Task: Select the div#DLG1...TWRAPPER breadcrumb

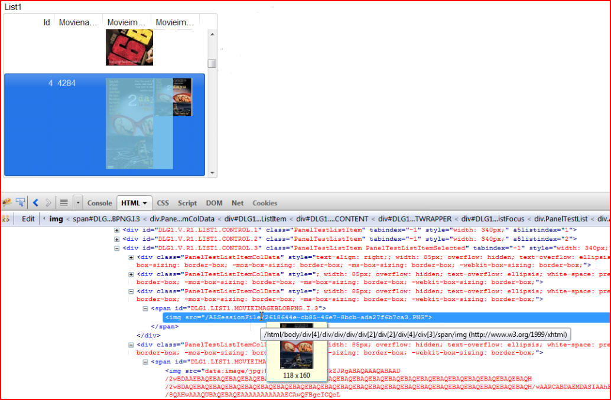Action: tap(415, 219)
